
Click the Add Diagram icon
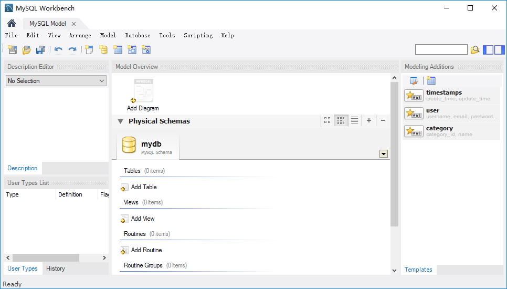[x=143, y=91]
